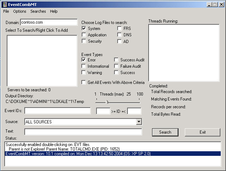The width and height of the screenshot is (226, 171).
Task: Click the 'Matching Events Found' label
Action: [171, 99]
